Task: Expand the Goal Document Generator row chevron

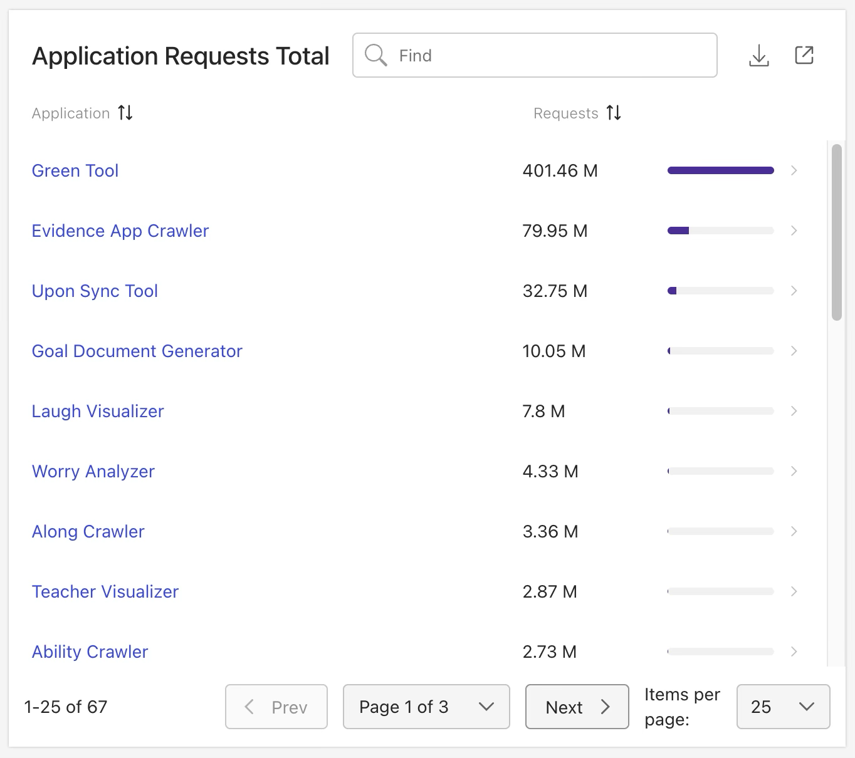Action: 794,351
